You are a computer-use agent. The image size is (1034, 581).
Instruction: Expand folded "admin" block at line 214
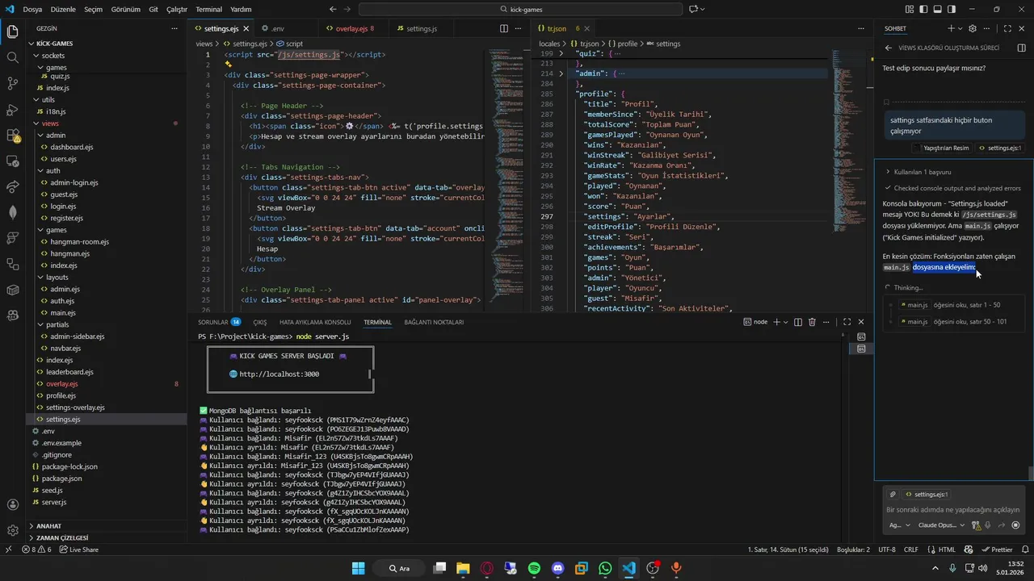pos(561,73)
